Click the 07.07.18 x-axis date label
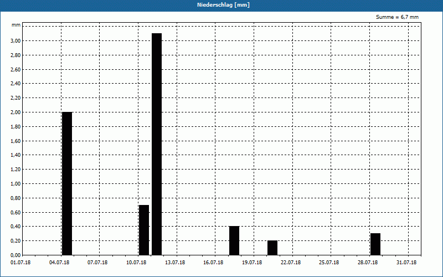Image resolution: width=443 pixels, height=277 pixels. tap(97, 263)
